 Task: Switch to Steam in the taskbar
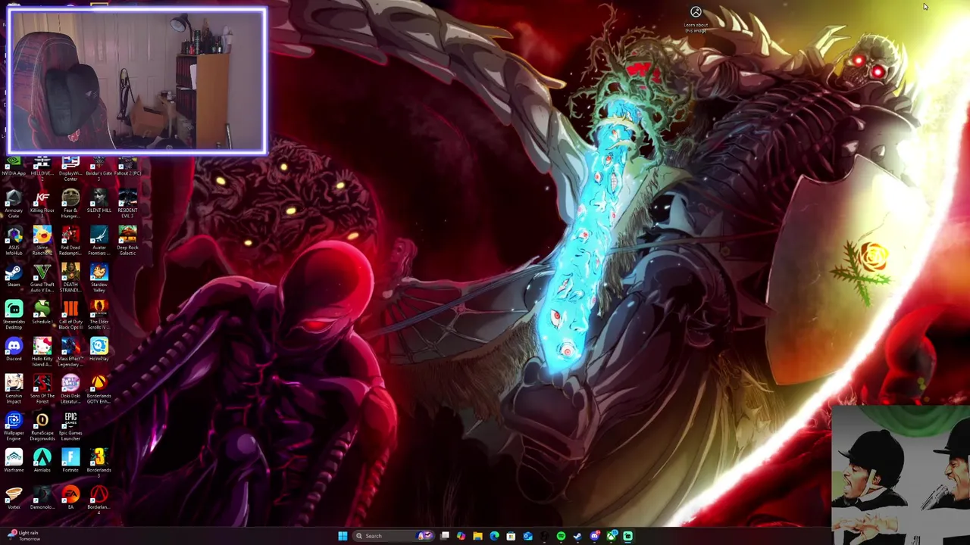point(577,536)
